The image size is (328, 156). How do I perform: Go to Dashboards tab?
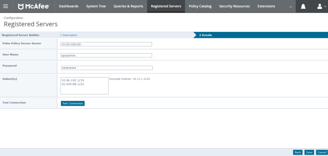tap(69, 6)
